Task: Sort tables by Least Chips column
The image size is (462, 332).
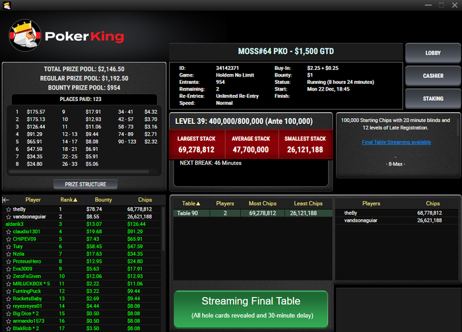Action: pyautogui.click(x=308, y=203)
